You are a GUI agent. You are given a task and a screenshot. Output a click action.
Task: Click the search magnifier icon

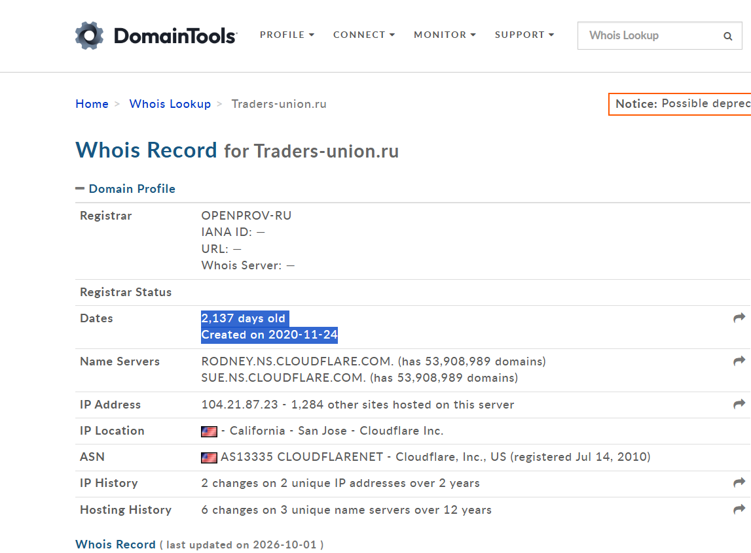(727, 36)
